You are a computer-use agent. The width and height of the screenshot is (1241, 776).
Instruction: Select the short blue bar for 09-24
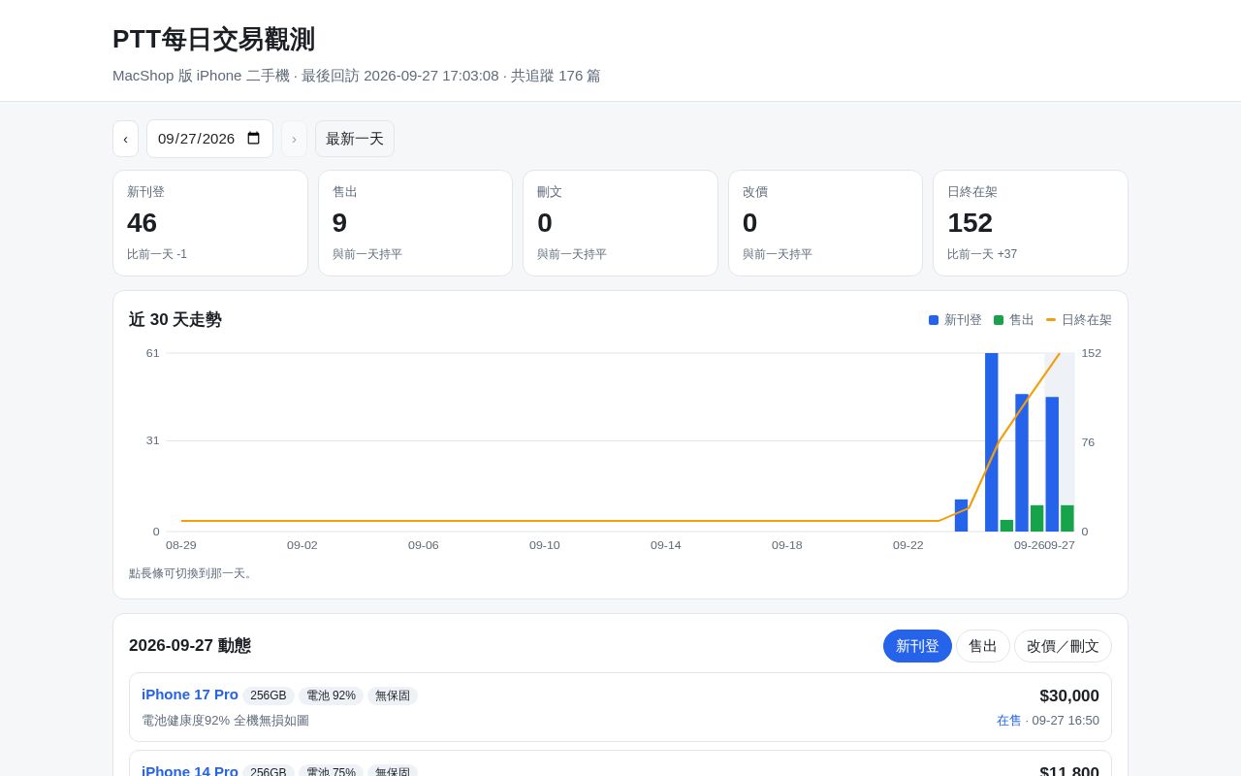point(962,515)
